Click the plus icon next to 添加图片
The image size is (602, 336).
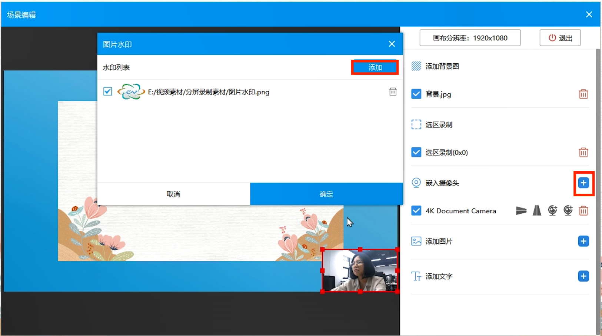tap(583, 241)
